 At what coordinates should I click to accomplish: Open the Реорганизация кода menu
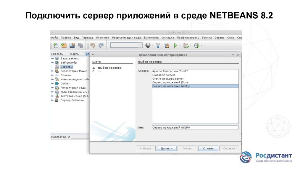[126, 38]
